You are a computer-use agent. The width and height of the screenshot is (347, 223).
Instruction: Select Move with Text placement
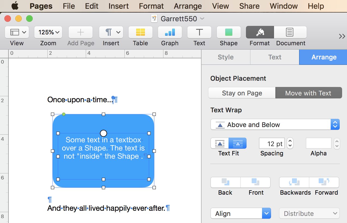click(308, 93)
